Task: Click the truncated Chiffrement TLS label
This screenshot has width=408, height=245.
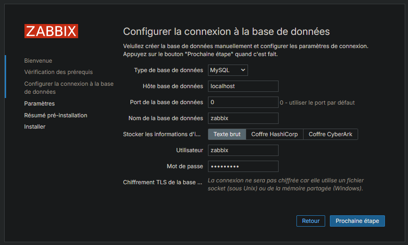Action: coord(162,182)
